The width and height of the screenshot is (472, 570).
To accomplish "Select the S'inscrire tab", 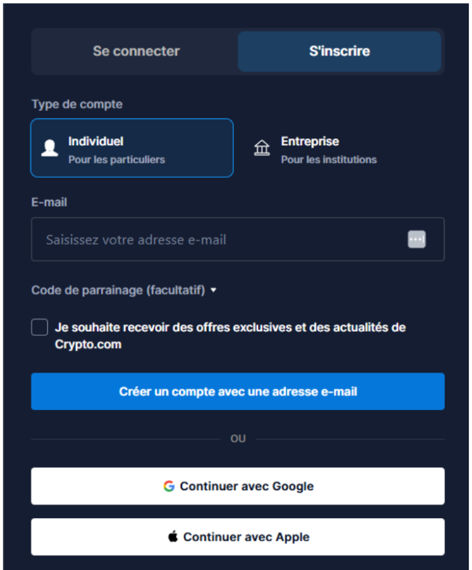I will click(x=340, y=51).
